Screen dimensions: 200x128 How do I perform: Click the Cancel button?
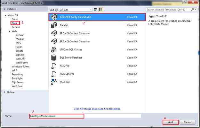point(188,122)
